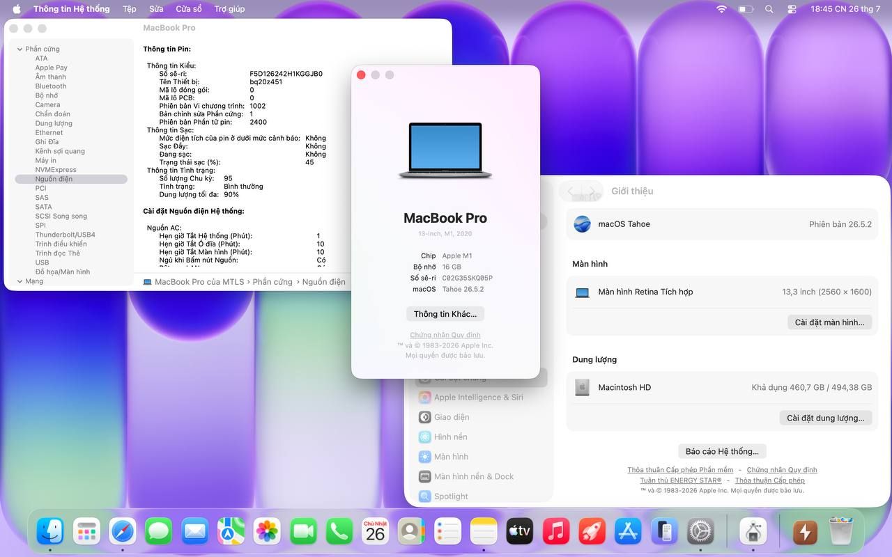Click the Wi-Fi status icon in the menu bar
This screenshot has width=892, height=557.
(721, 9)
